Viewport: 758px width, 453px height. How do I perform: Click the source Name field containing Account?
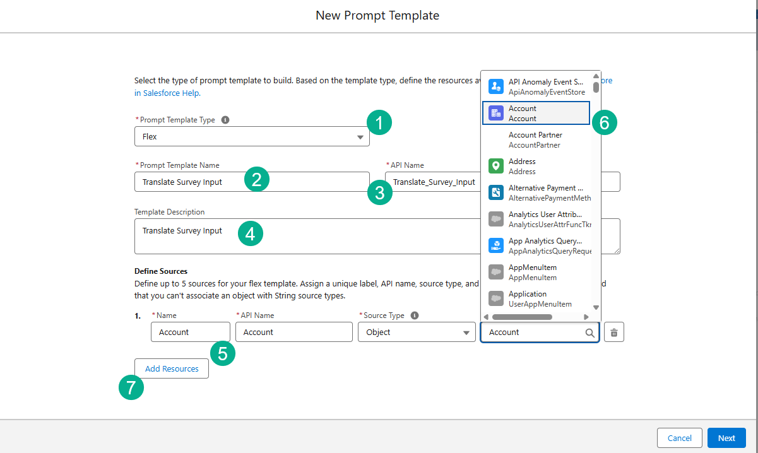point(191,332)
